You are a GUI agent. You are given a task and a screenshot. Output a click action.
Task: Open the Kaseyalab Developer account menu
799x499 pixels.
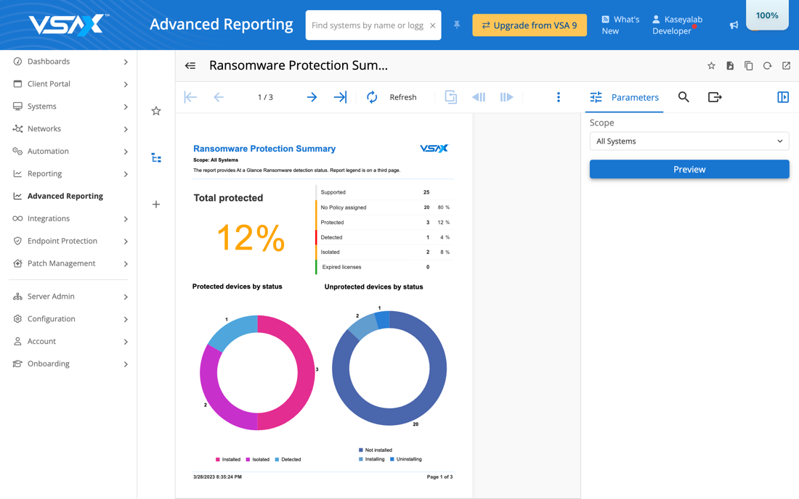pos(677,25)
